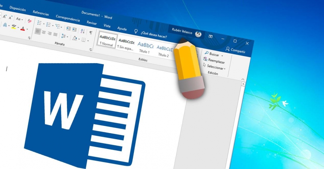Toggle align right paragraph

click(x=50, y=33)
